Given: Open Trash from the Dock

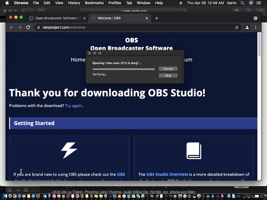Looking at the screenshot, I should click(x=261, y=196).
